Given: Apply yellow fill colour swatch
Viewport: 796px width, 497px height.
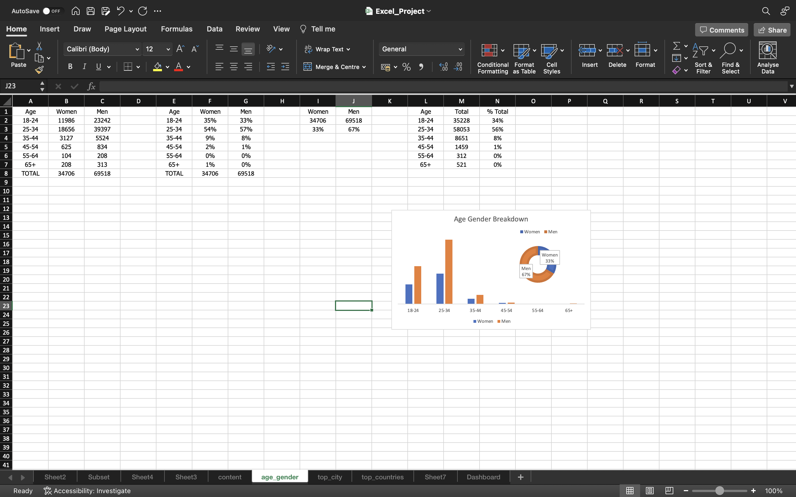Looking at the screenshot, I should 157,67.
